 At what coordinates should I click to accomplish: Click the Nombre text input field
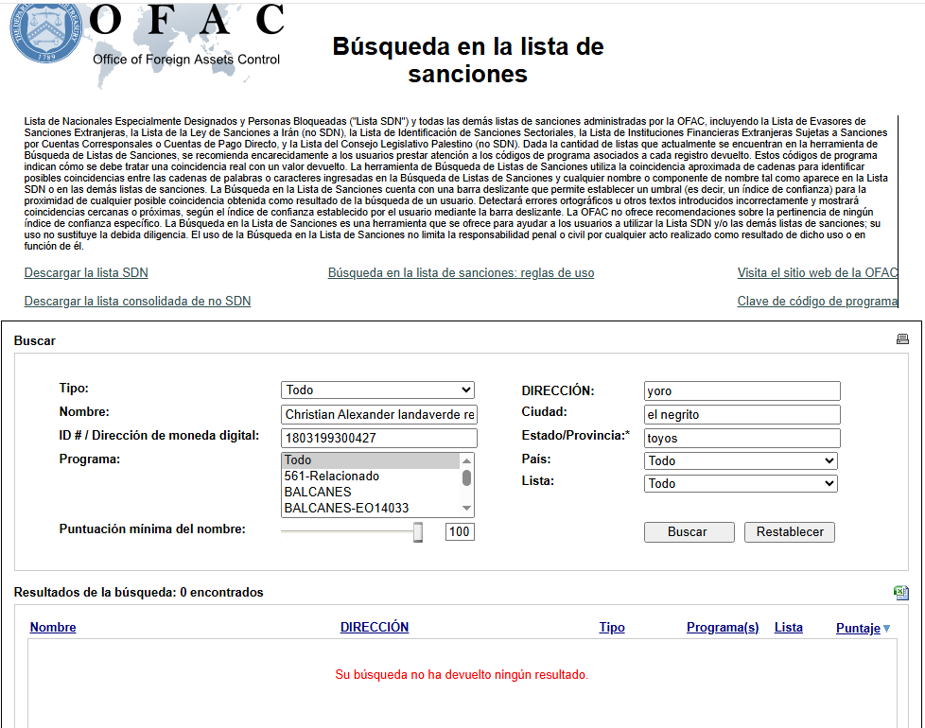[379, 415]
